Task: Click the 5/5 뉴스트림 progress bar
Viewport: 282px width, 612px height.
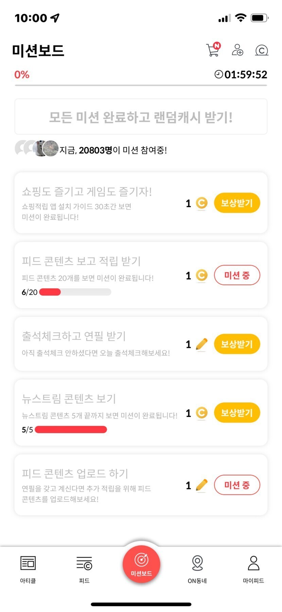Action: pyautogui.click(x=71, y=429)
